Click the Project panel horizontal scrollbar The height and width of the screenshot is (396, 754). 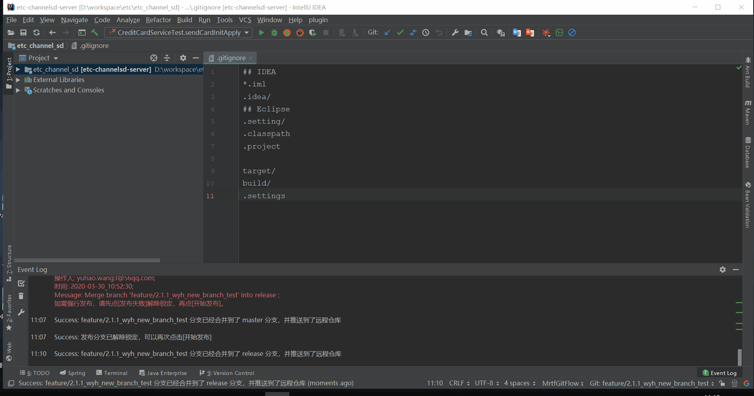[x=87, y=260]
